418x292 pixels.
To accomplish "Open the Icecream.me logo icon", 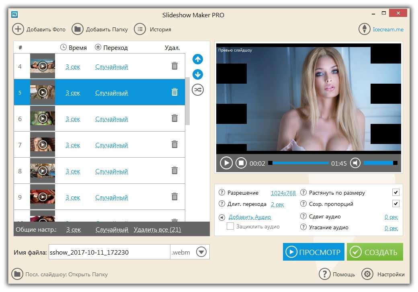I will point(365,29).
